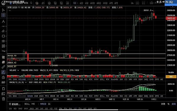Pick the ruler measurement tool
This screenshot has height=111, width=177.
(x=3, y=67)
